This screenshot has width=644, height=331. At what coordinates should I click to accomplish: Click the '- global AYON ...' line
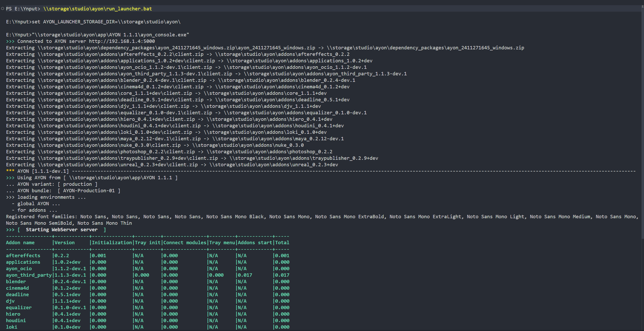coord(36,203)
